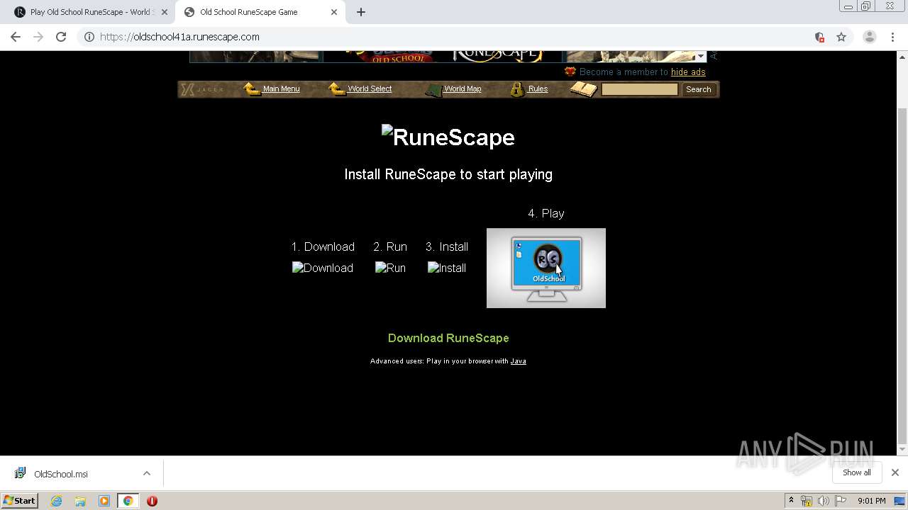Open media player from taskbar

coord(104,501)
